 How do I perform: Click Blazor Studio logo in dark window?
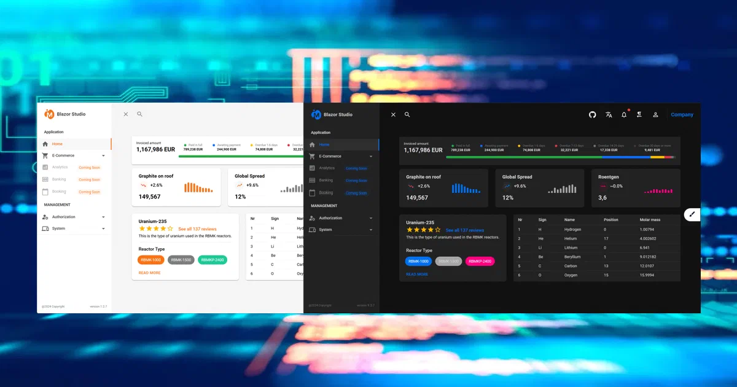316,114
